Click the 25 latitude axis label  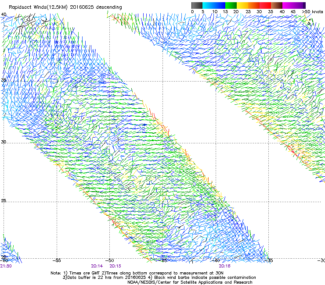click(4, 201)
